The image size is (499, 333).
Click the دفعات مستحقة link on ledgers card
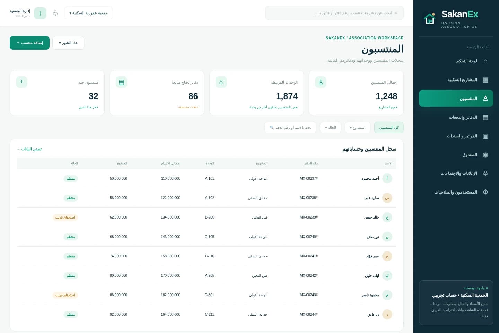click(188, 107)
